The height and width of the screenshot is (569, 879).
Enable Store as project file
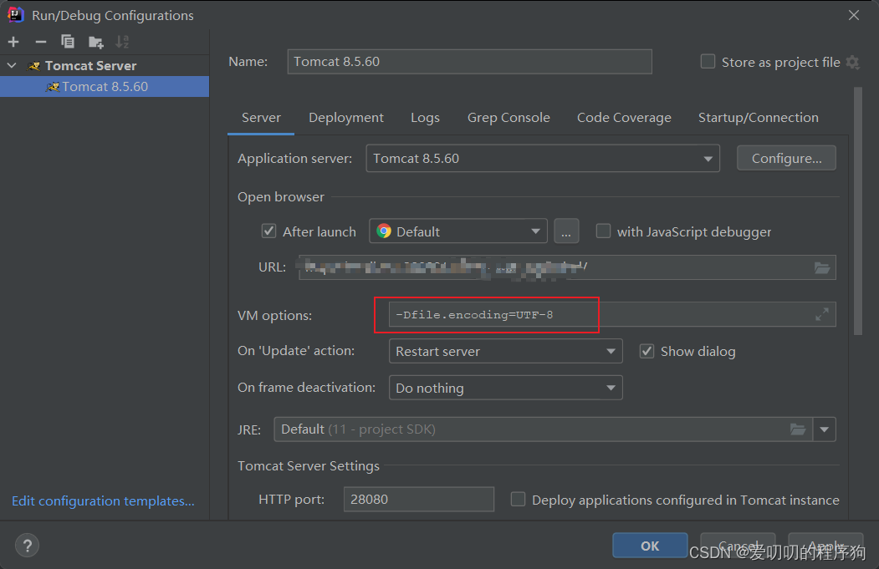pos(708,62)
